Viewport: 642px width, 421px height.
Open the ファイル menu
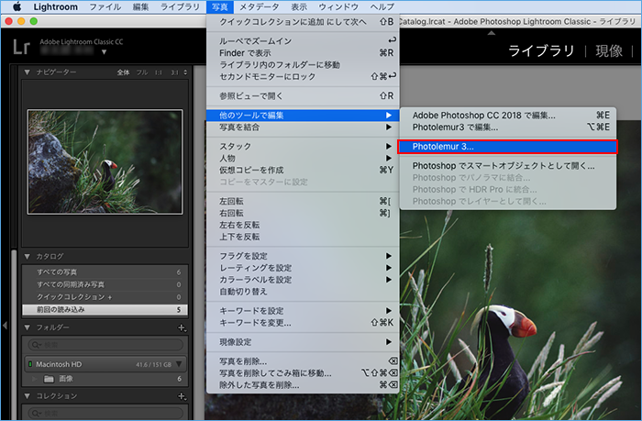[x=105, y=6]
